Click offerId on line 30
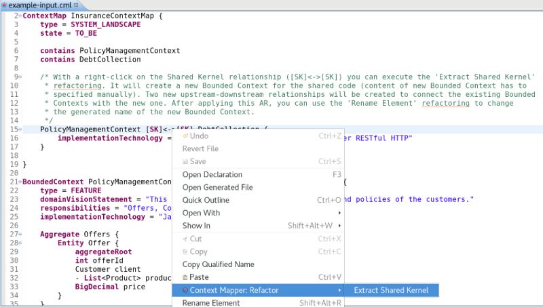The image size is (543, 307). (108, 260)
